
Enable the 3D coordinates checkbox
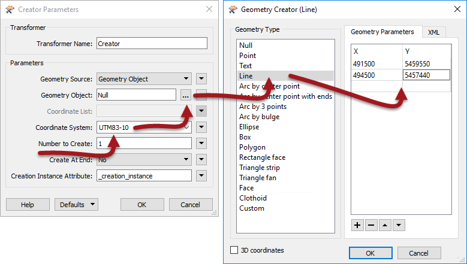point(234,250)
